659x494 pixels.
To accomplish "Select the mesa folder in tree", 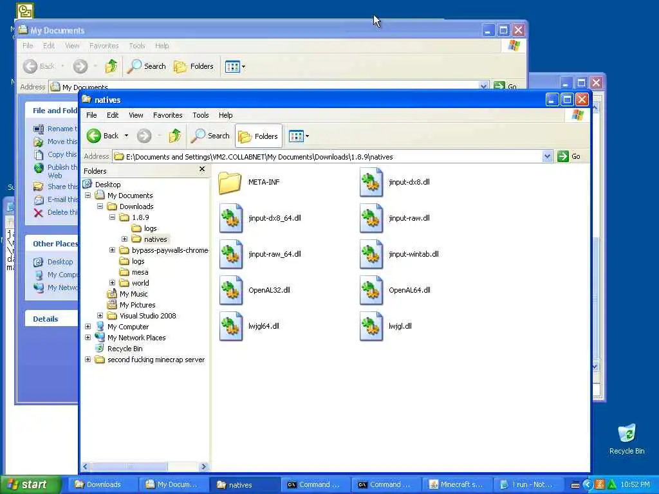I will point(140,272).
